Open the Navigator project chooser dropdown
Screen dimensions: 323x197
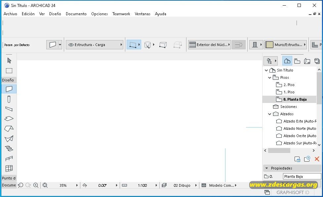point(270,61)
